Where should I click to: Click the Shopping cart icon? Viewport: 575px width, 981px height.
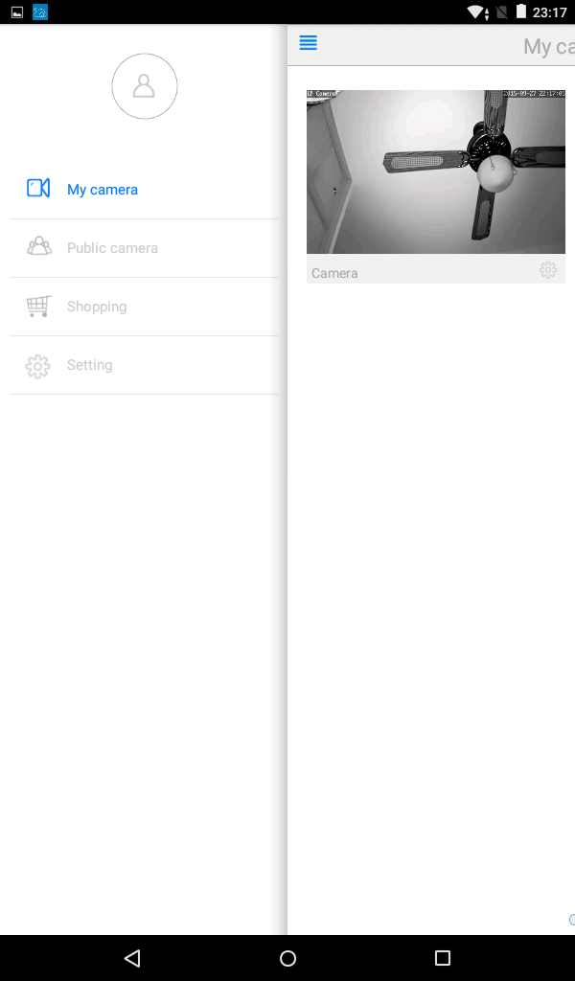(38, 306)
